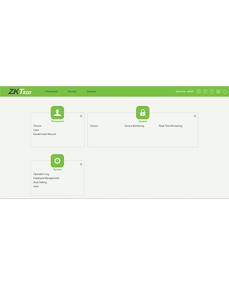The width and height of the screenshot is (229, 284).
Task: Open the Operation Log link
Action: coord(41,174)
